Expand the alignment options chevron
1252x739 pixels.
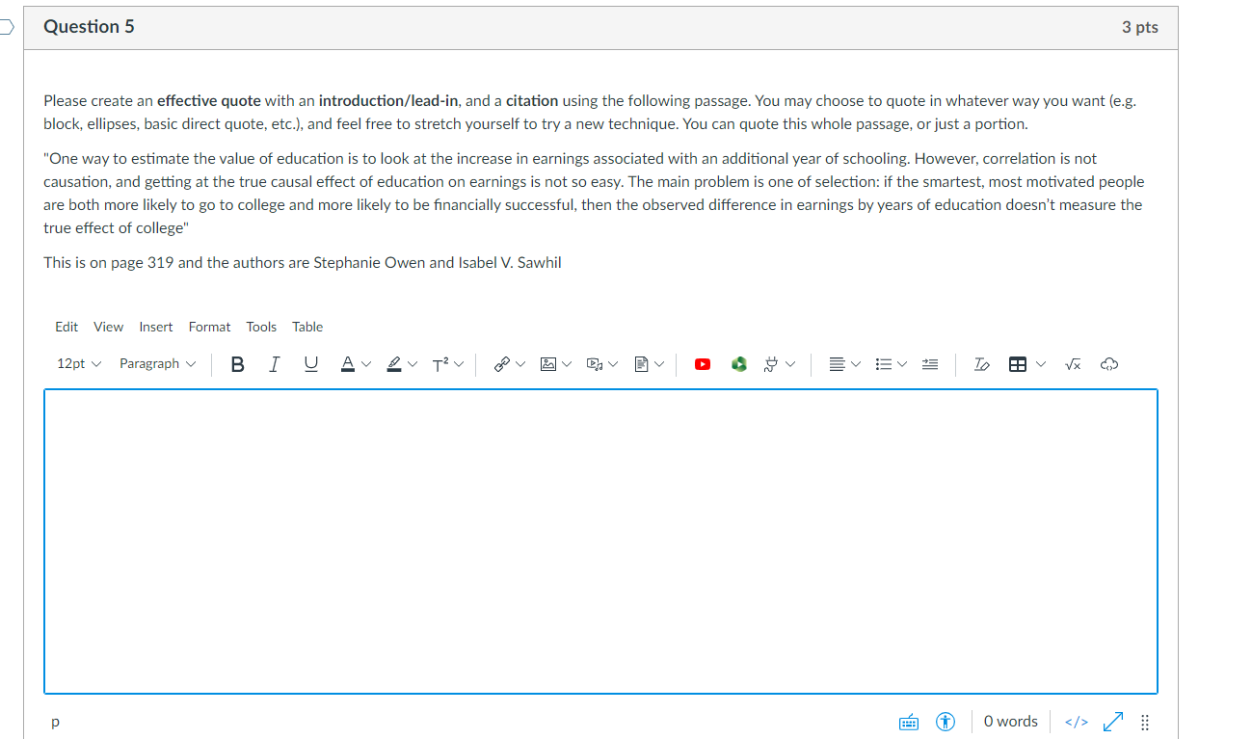pos(856,364)
